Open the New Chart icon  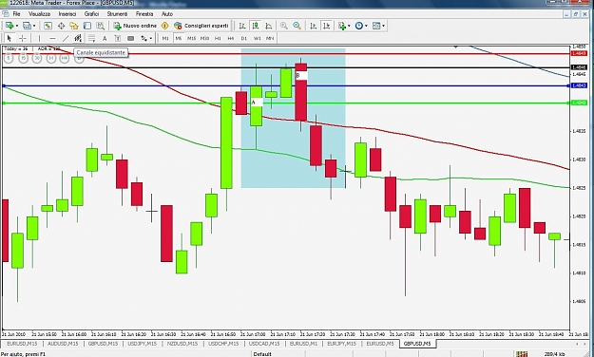[x=10, y=26]
